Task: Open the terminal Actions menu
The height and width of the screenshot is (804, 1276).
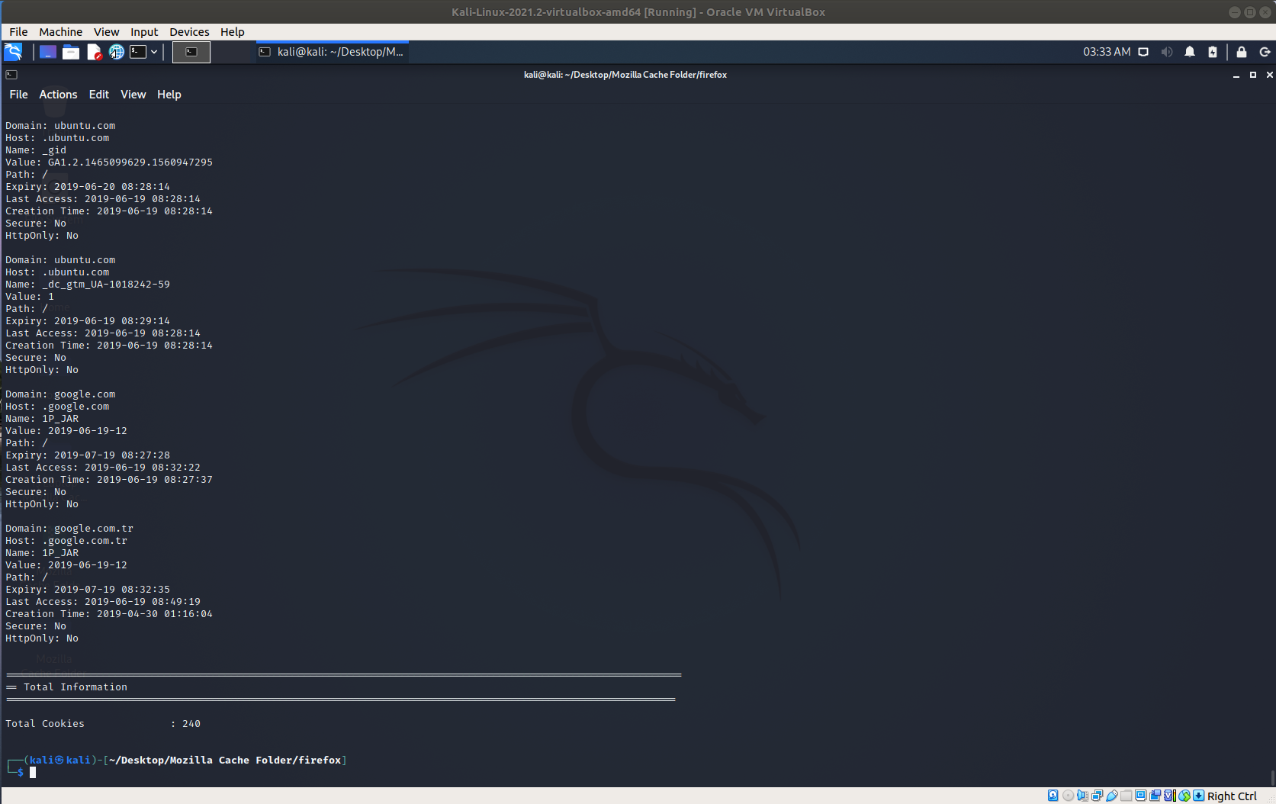Action: 58,95
